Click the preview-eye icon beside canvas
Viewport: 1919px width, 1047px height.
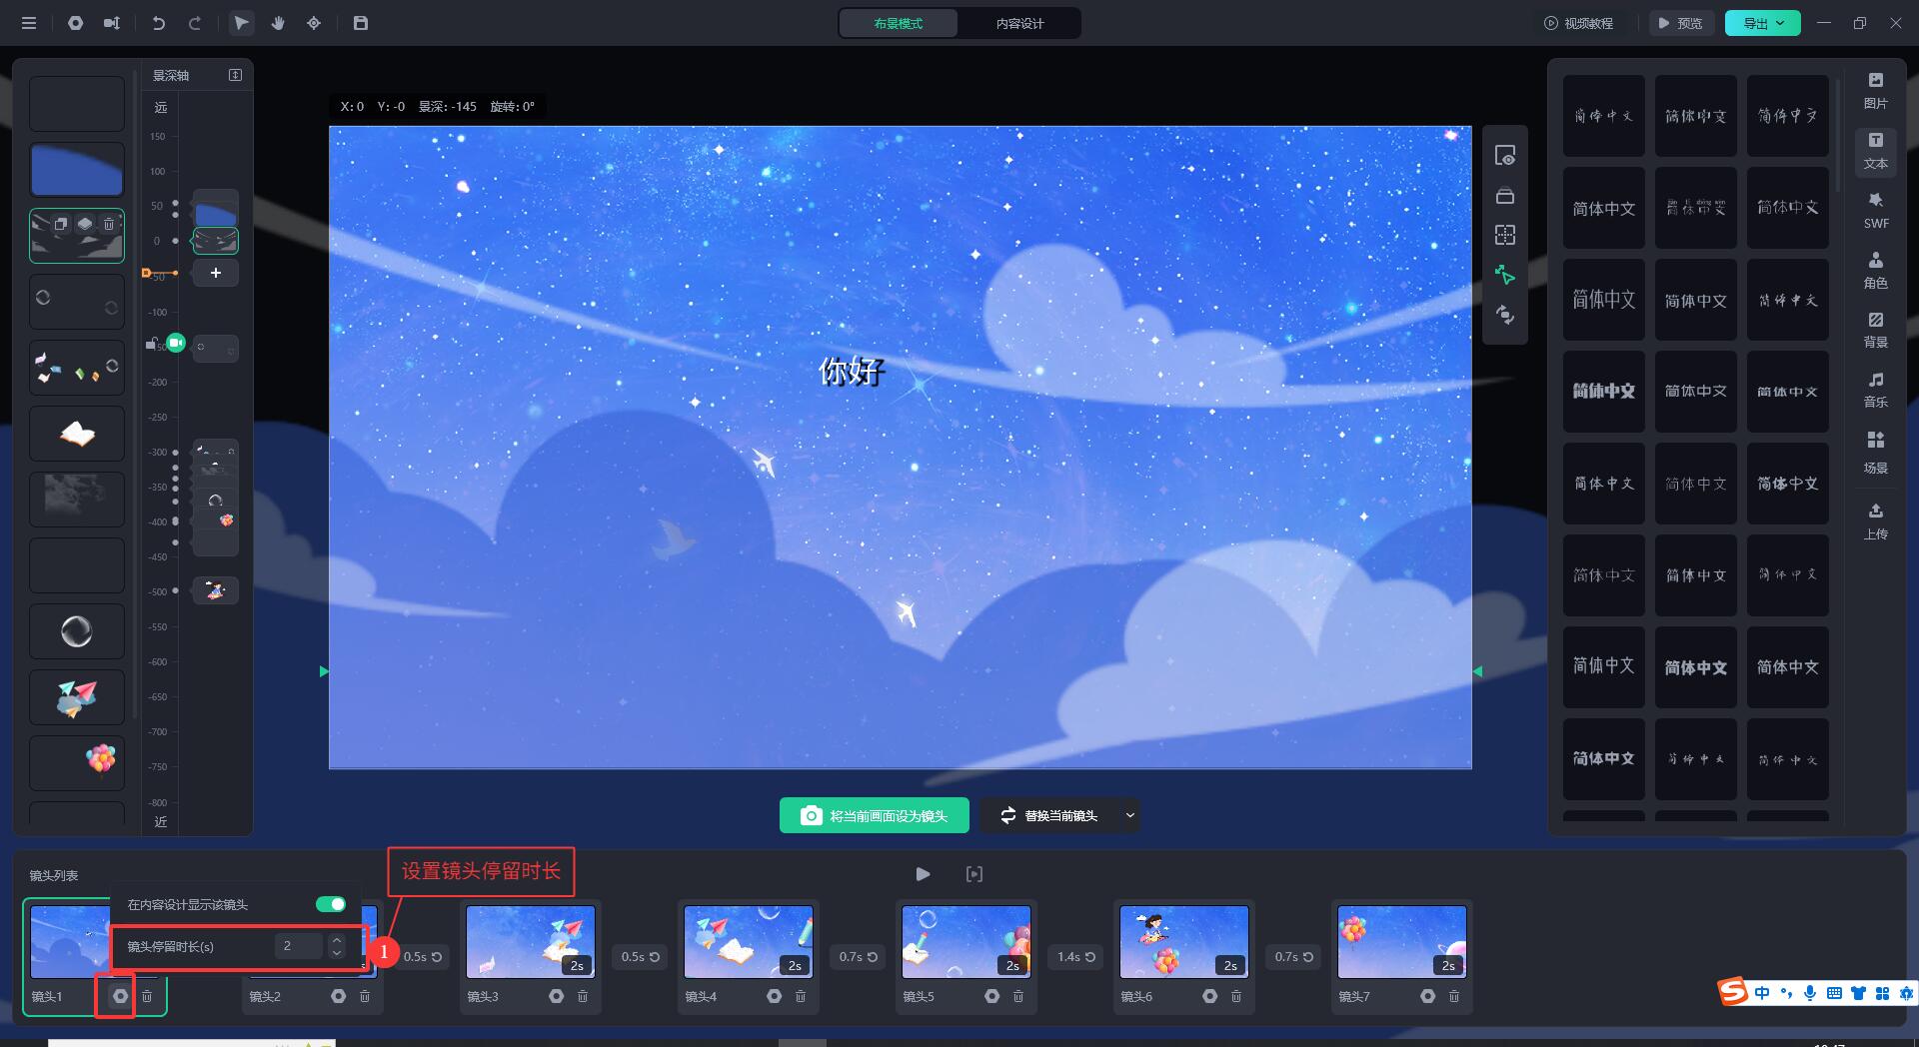(1504, 156)
